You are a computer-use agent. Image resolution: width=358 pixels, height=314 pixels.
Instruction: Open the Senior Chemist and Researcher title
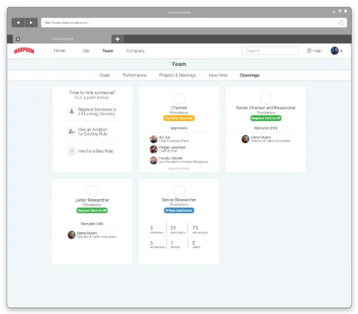(266, 107)
